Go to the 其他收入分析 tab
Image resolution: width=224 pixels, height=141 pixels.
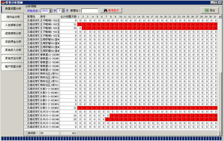tap(12, 50)
